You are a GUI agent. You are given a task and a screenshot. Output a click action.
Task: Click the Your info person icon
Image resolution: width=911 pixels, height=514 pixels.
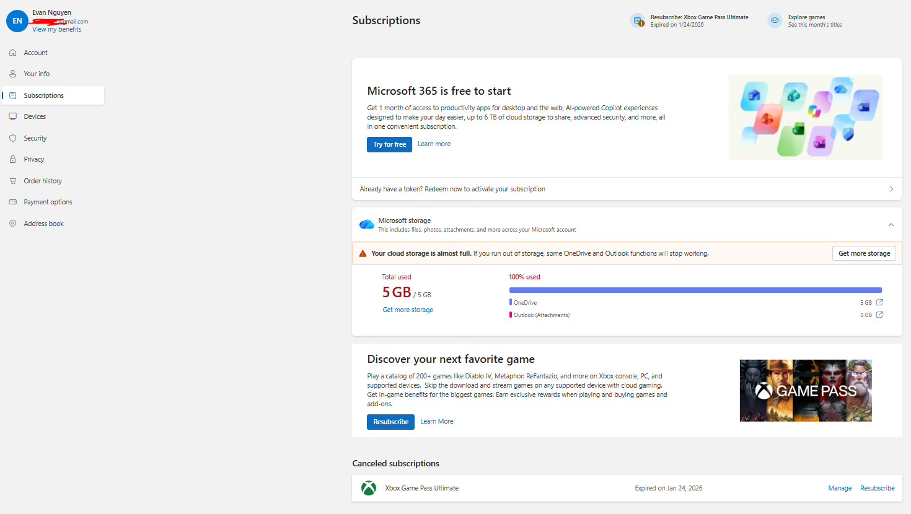click(12, 74)
